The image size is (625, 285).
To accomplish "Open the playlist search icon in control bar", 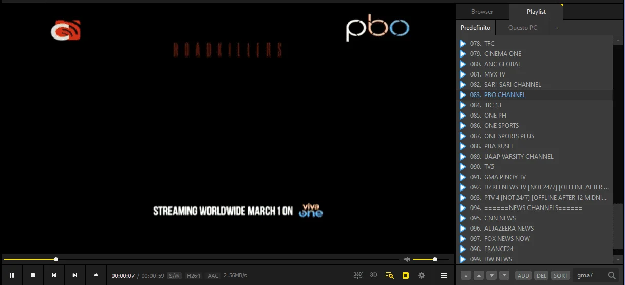I will coord(390,275).
